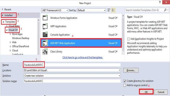
Task: Collapse the Installed section arrow
Action: [3, 15]
